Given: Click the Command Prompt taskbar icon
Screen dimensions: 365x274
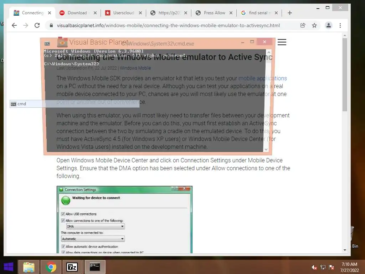Looking at the screenshot, I should 95,267.
